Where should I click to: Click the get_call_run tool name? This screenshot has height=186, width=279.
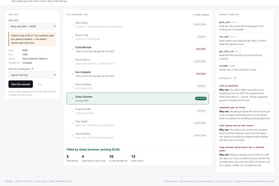click(x=226, y=51)
